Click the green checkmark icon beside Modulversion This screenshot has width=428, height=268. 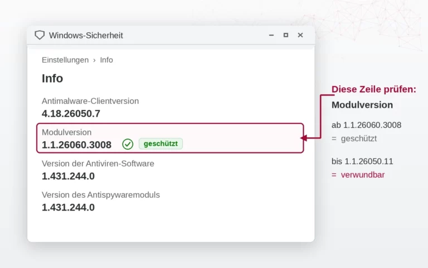[128, 144]
